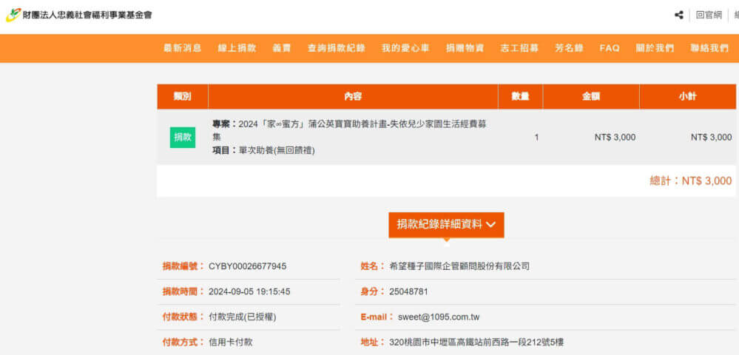Viewport: 739px width, 355px height.
Task: Click the foundation logo icon
Action: (x=13, y=15)
